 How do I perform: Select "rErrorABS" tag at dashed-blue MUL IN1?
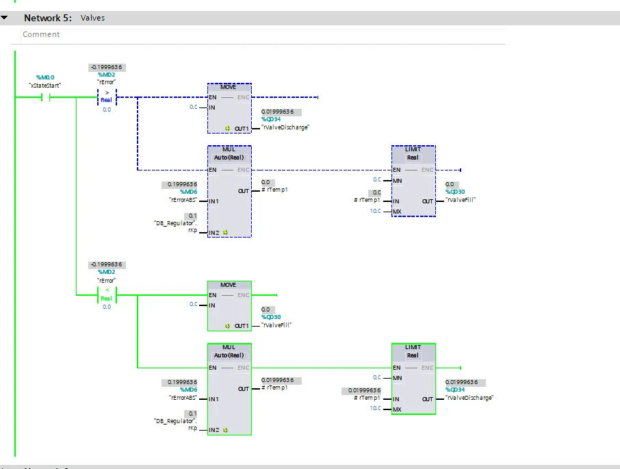(183, 200)
